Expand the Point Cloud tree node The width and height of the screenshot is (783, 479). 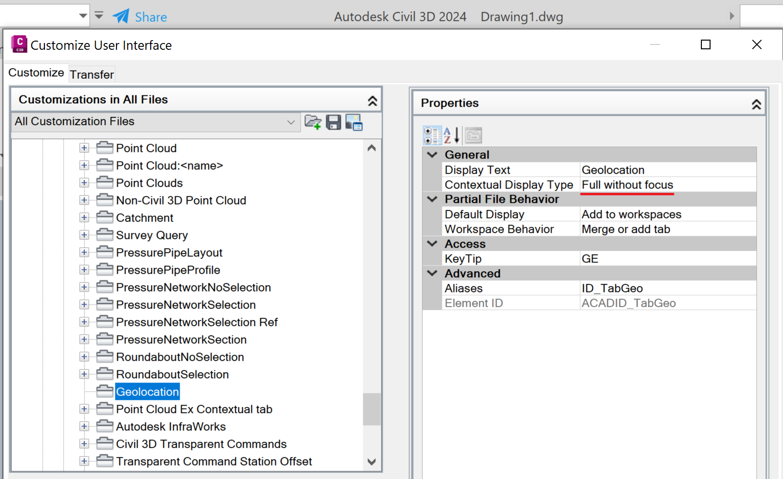tap(84, 147)
